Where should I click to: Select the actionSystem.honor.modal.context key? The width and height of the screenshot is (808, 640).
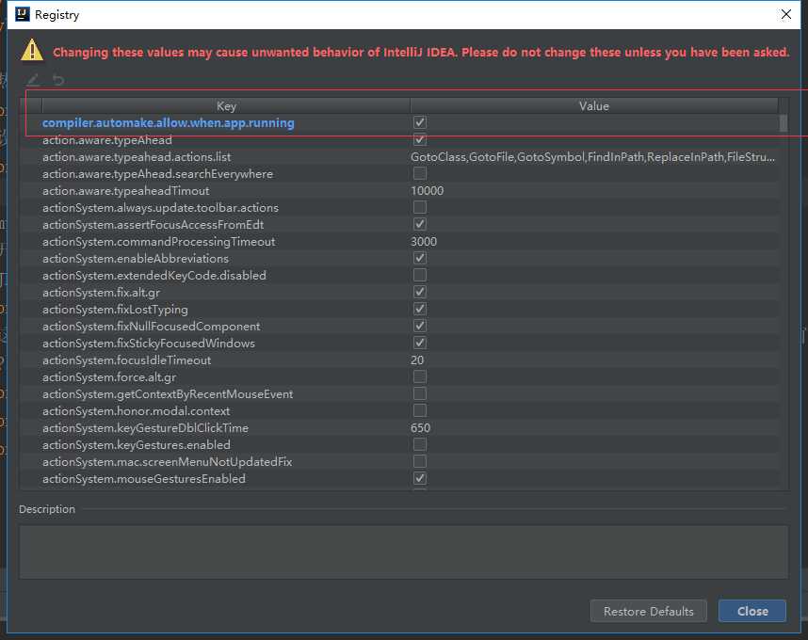pos(136,411)
